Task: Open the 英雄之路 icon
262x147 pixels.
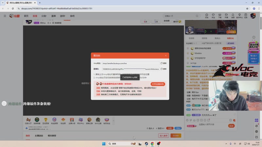Action: click(x=89, y=121)
